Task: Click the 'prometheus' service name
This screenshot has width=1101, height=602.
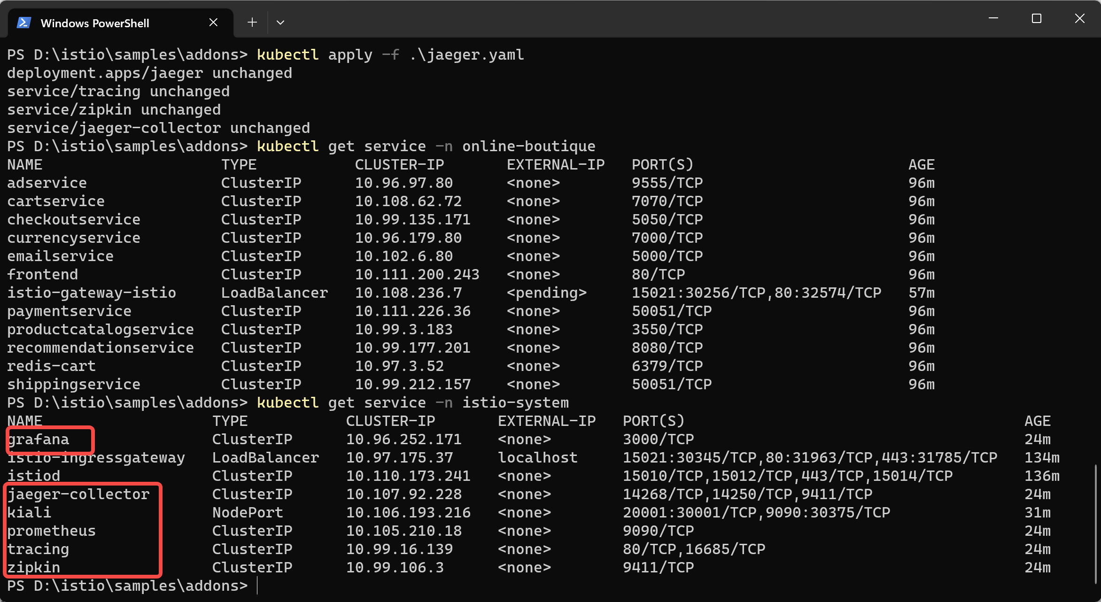Action: pyautogui.click(x=51, y=531)
